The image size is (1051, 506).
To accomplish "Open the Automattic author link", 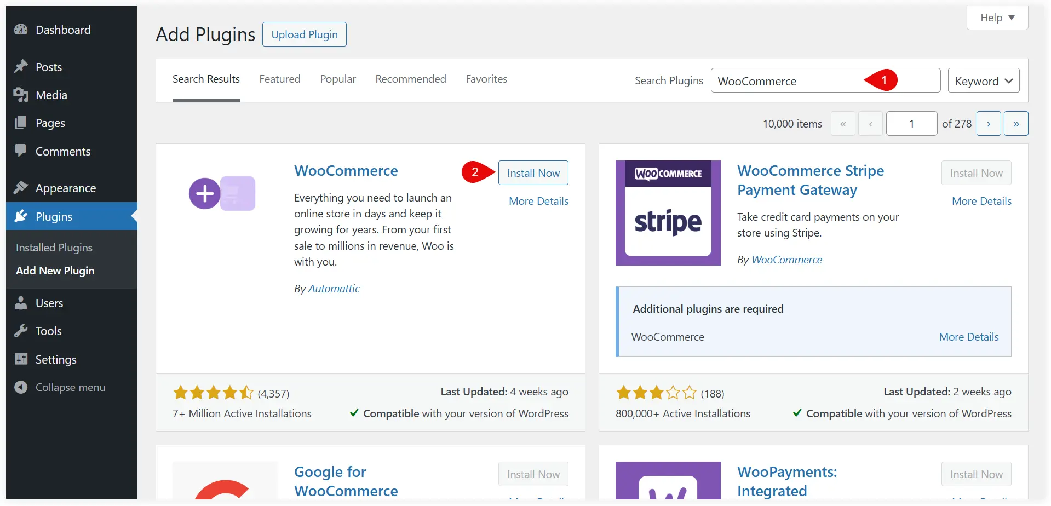I will click(334, 289).
